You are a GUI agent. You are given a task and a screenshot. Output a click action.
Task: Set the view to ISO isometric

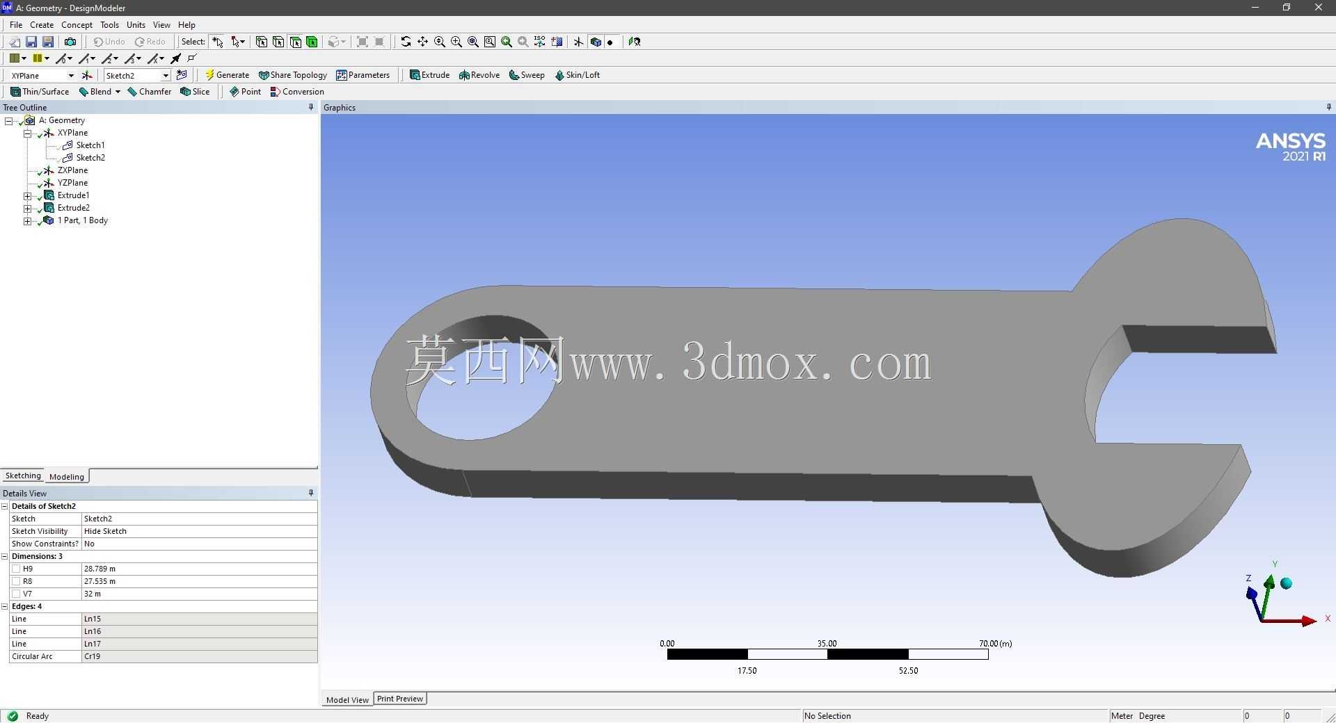[x=540, y=42]
